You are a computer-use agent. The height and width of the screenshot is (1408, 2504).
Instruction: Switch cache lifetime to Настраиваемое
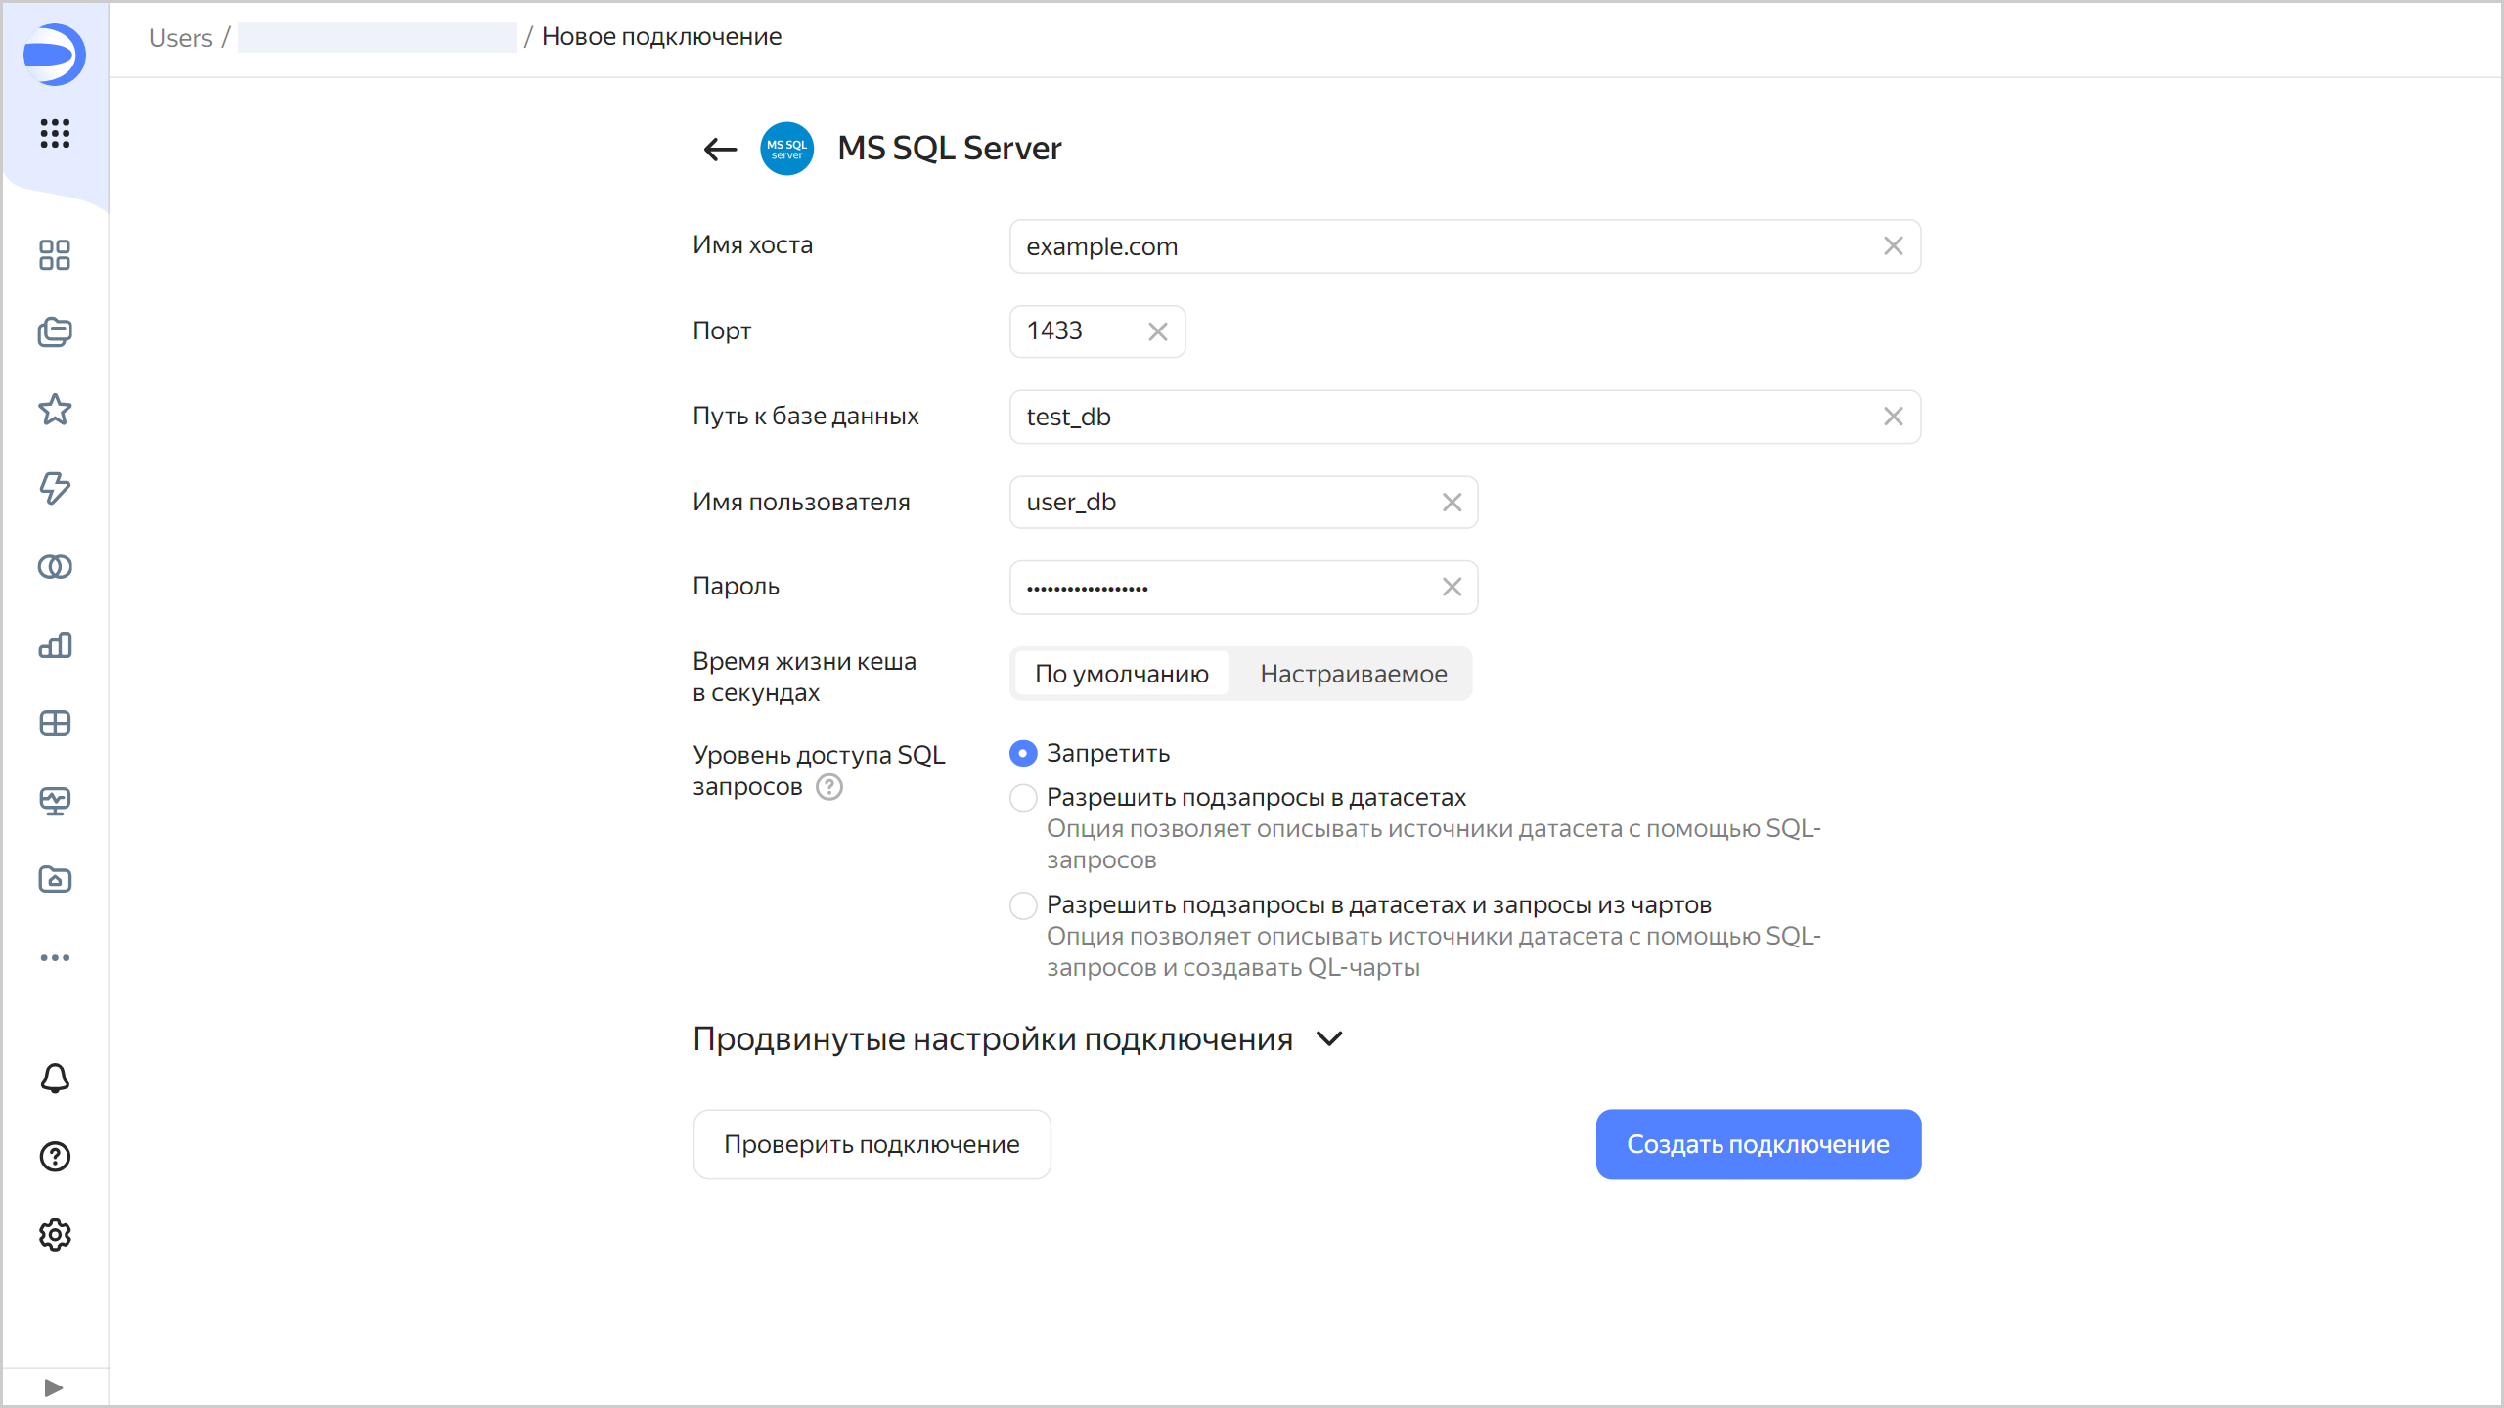[1353, 674]
